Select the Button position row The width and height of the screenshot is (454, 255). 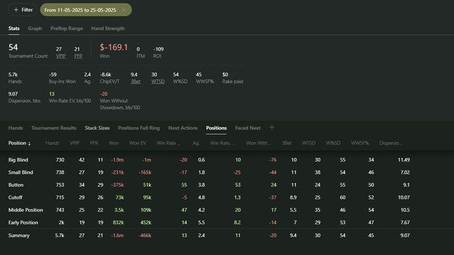pos(209,185)
